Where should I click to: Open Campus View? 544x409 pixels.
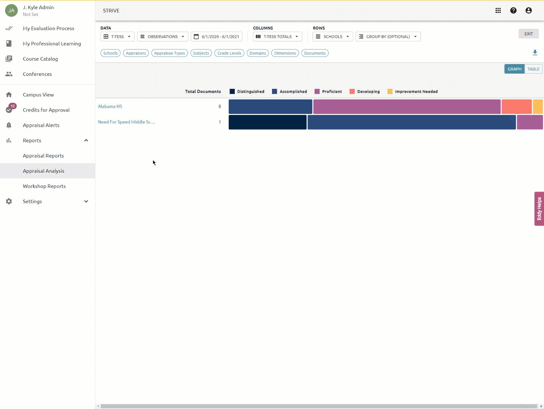tap(38, 95)
